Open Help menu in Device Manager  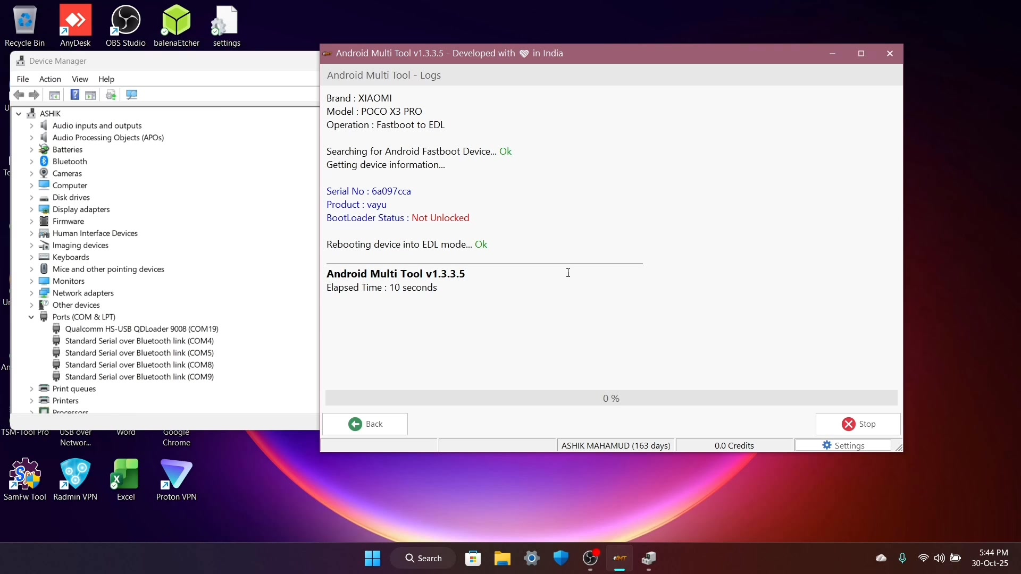coord(106,79)
